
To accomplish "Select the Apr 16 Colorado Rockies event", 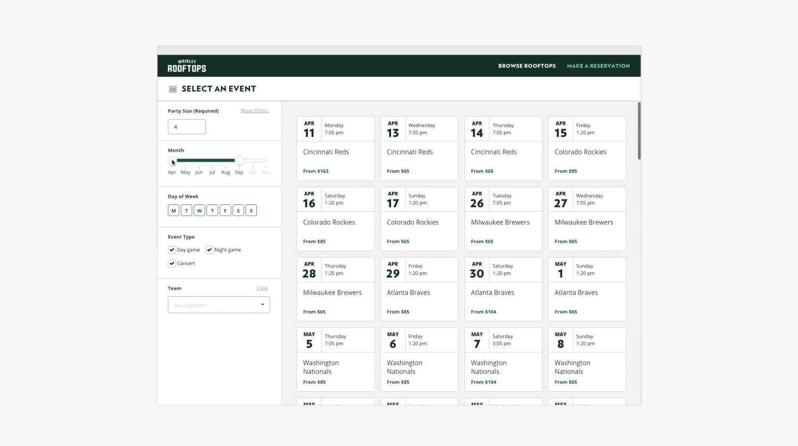I will coord(336,219).
